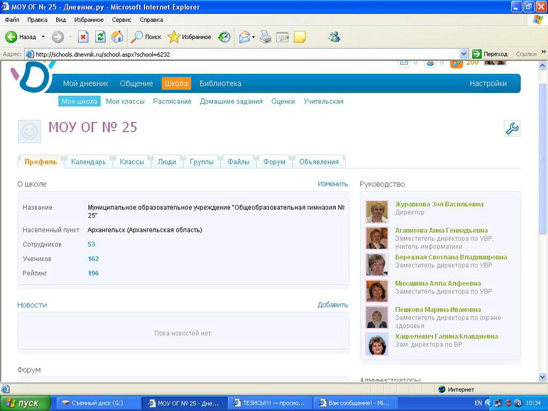
Task: Open the Messenger toolbar icon
Action: pyautogui.click(x=334, y=37)
